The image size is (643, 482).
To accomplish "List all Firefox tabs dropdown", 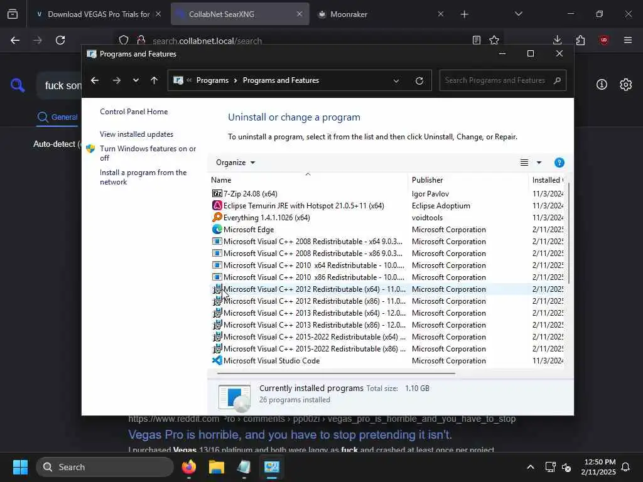I will coord(518,14).
